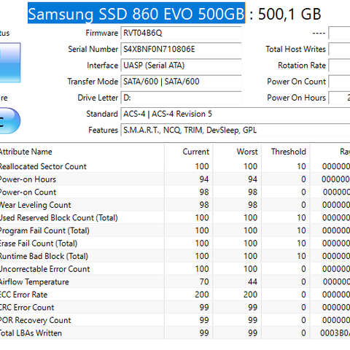Image resolution: width=350 pixels, height=350 pixels.
Task: Select the Samsung SSD 860 EVO 500GB title
Action: tap(136, 13)
